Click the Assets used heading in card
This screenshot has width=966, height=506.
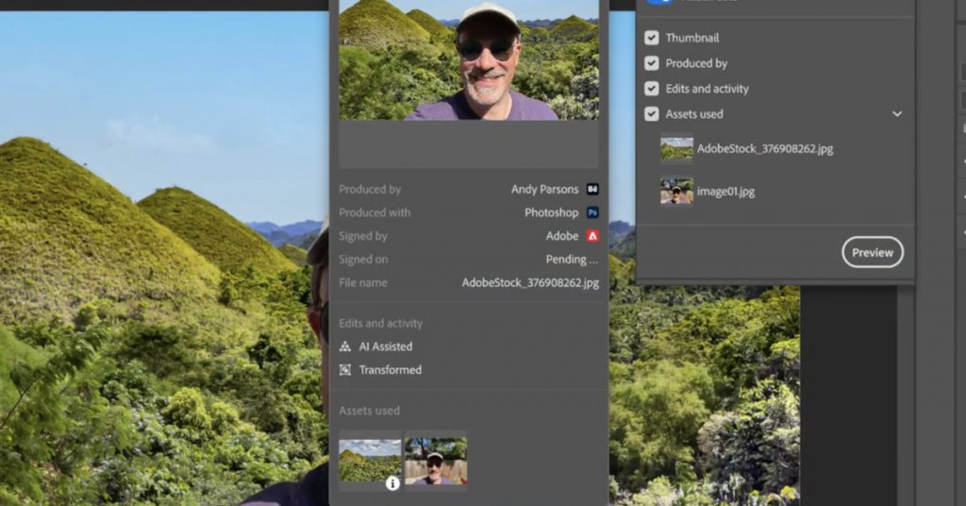pos(369,411)
